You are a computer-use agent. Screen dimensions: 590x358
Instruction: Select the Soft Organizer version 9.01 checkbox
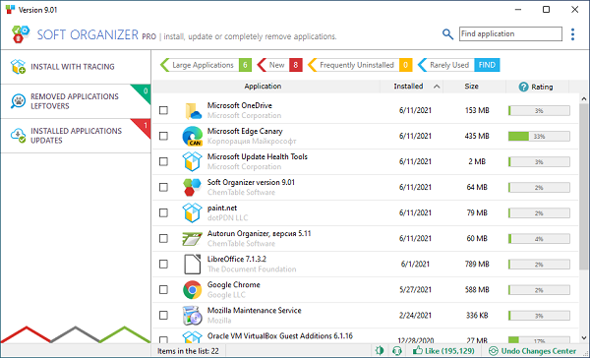tap(163, 187)
